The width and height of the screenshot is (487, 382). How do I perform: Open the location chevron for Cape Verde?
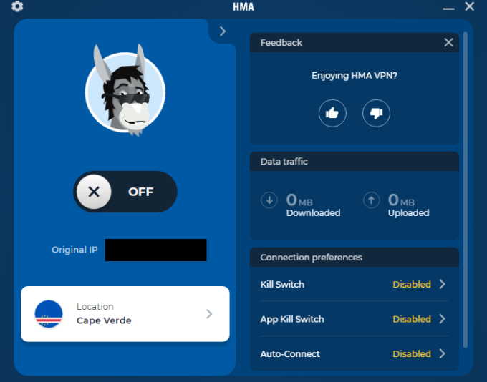click(209, 314)
